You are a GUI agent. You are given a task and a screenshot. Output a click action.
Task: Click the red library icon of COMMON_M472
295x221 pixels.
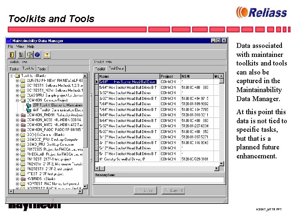tap(23, 125)
